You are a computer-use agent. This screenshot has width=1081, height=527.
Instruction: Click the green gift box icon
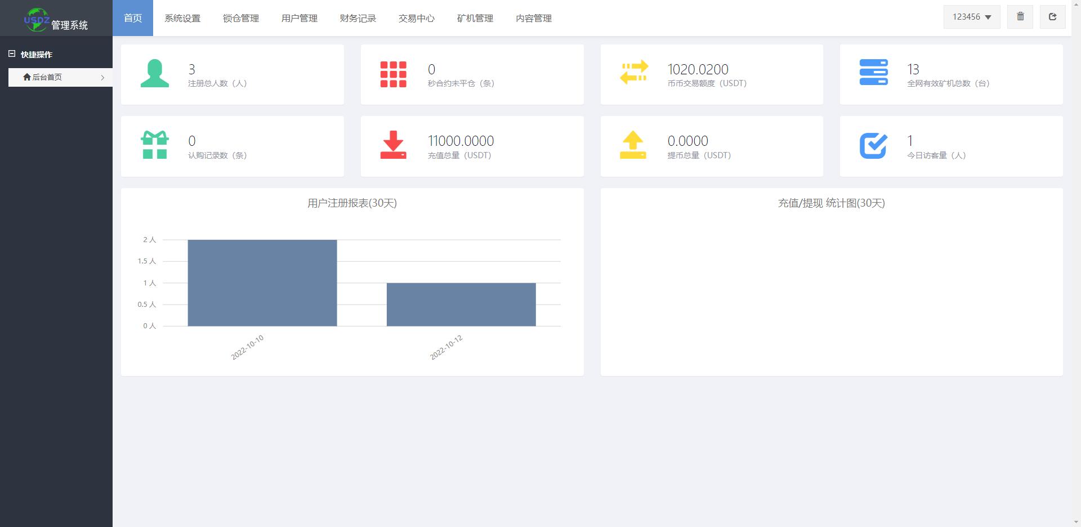point(154,145)
